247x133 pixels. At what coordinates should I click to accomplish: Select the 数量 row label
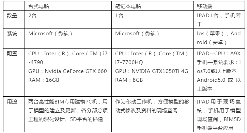[12, 15]
